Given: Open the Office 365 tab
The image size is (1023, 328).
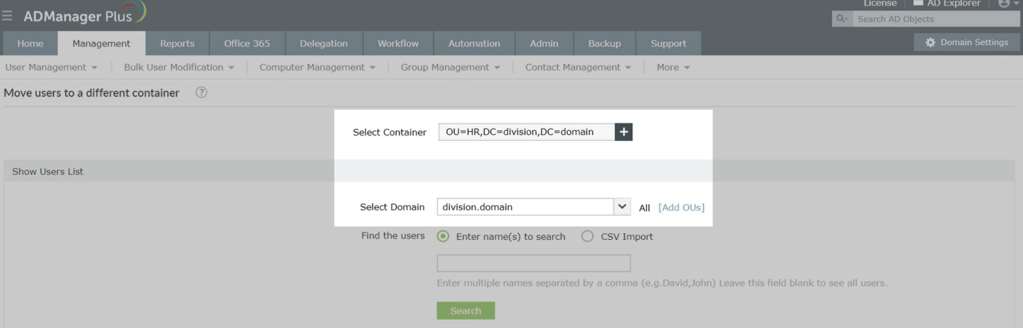Looking at the screenshot, I should (x=247, y=44).
